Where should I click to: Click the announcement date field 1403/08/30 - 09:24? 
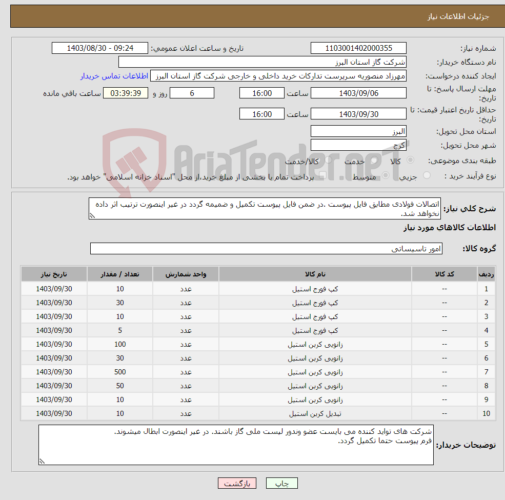tap(100, 48)
